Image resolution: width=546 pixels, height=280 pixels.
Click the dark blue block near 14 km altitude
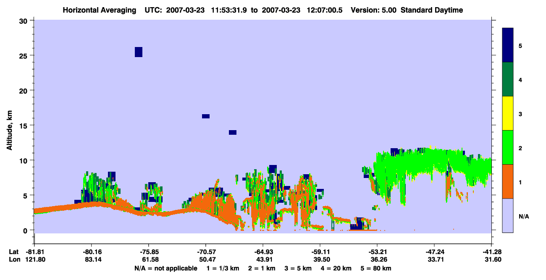(x=233, y=133)
